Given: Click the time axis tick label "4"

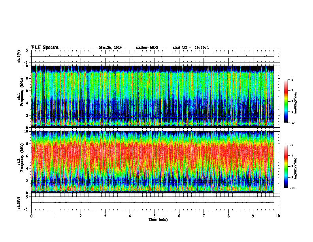Looking at the screenshot, I should 130,216.
